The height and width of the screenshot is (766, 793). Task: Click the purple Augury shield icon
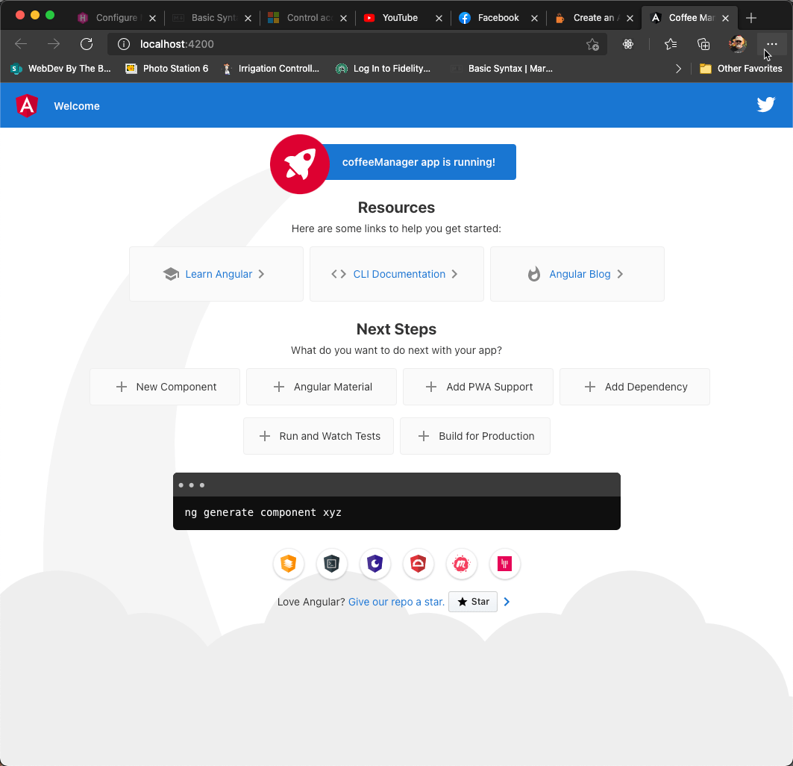pyautogui.click(x=374, y=564)
